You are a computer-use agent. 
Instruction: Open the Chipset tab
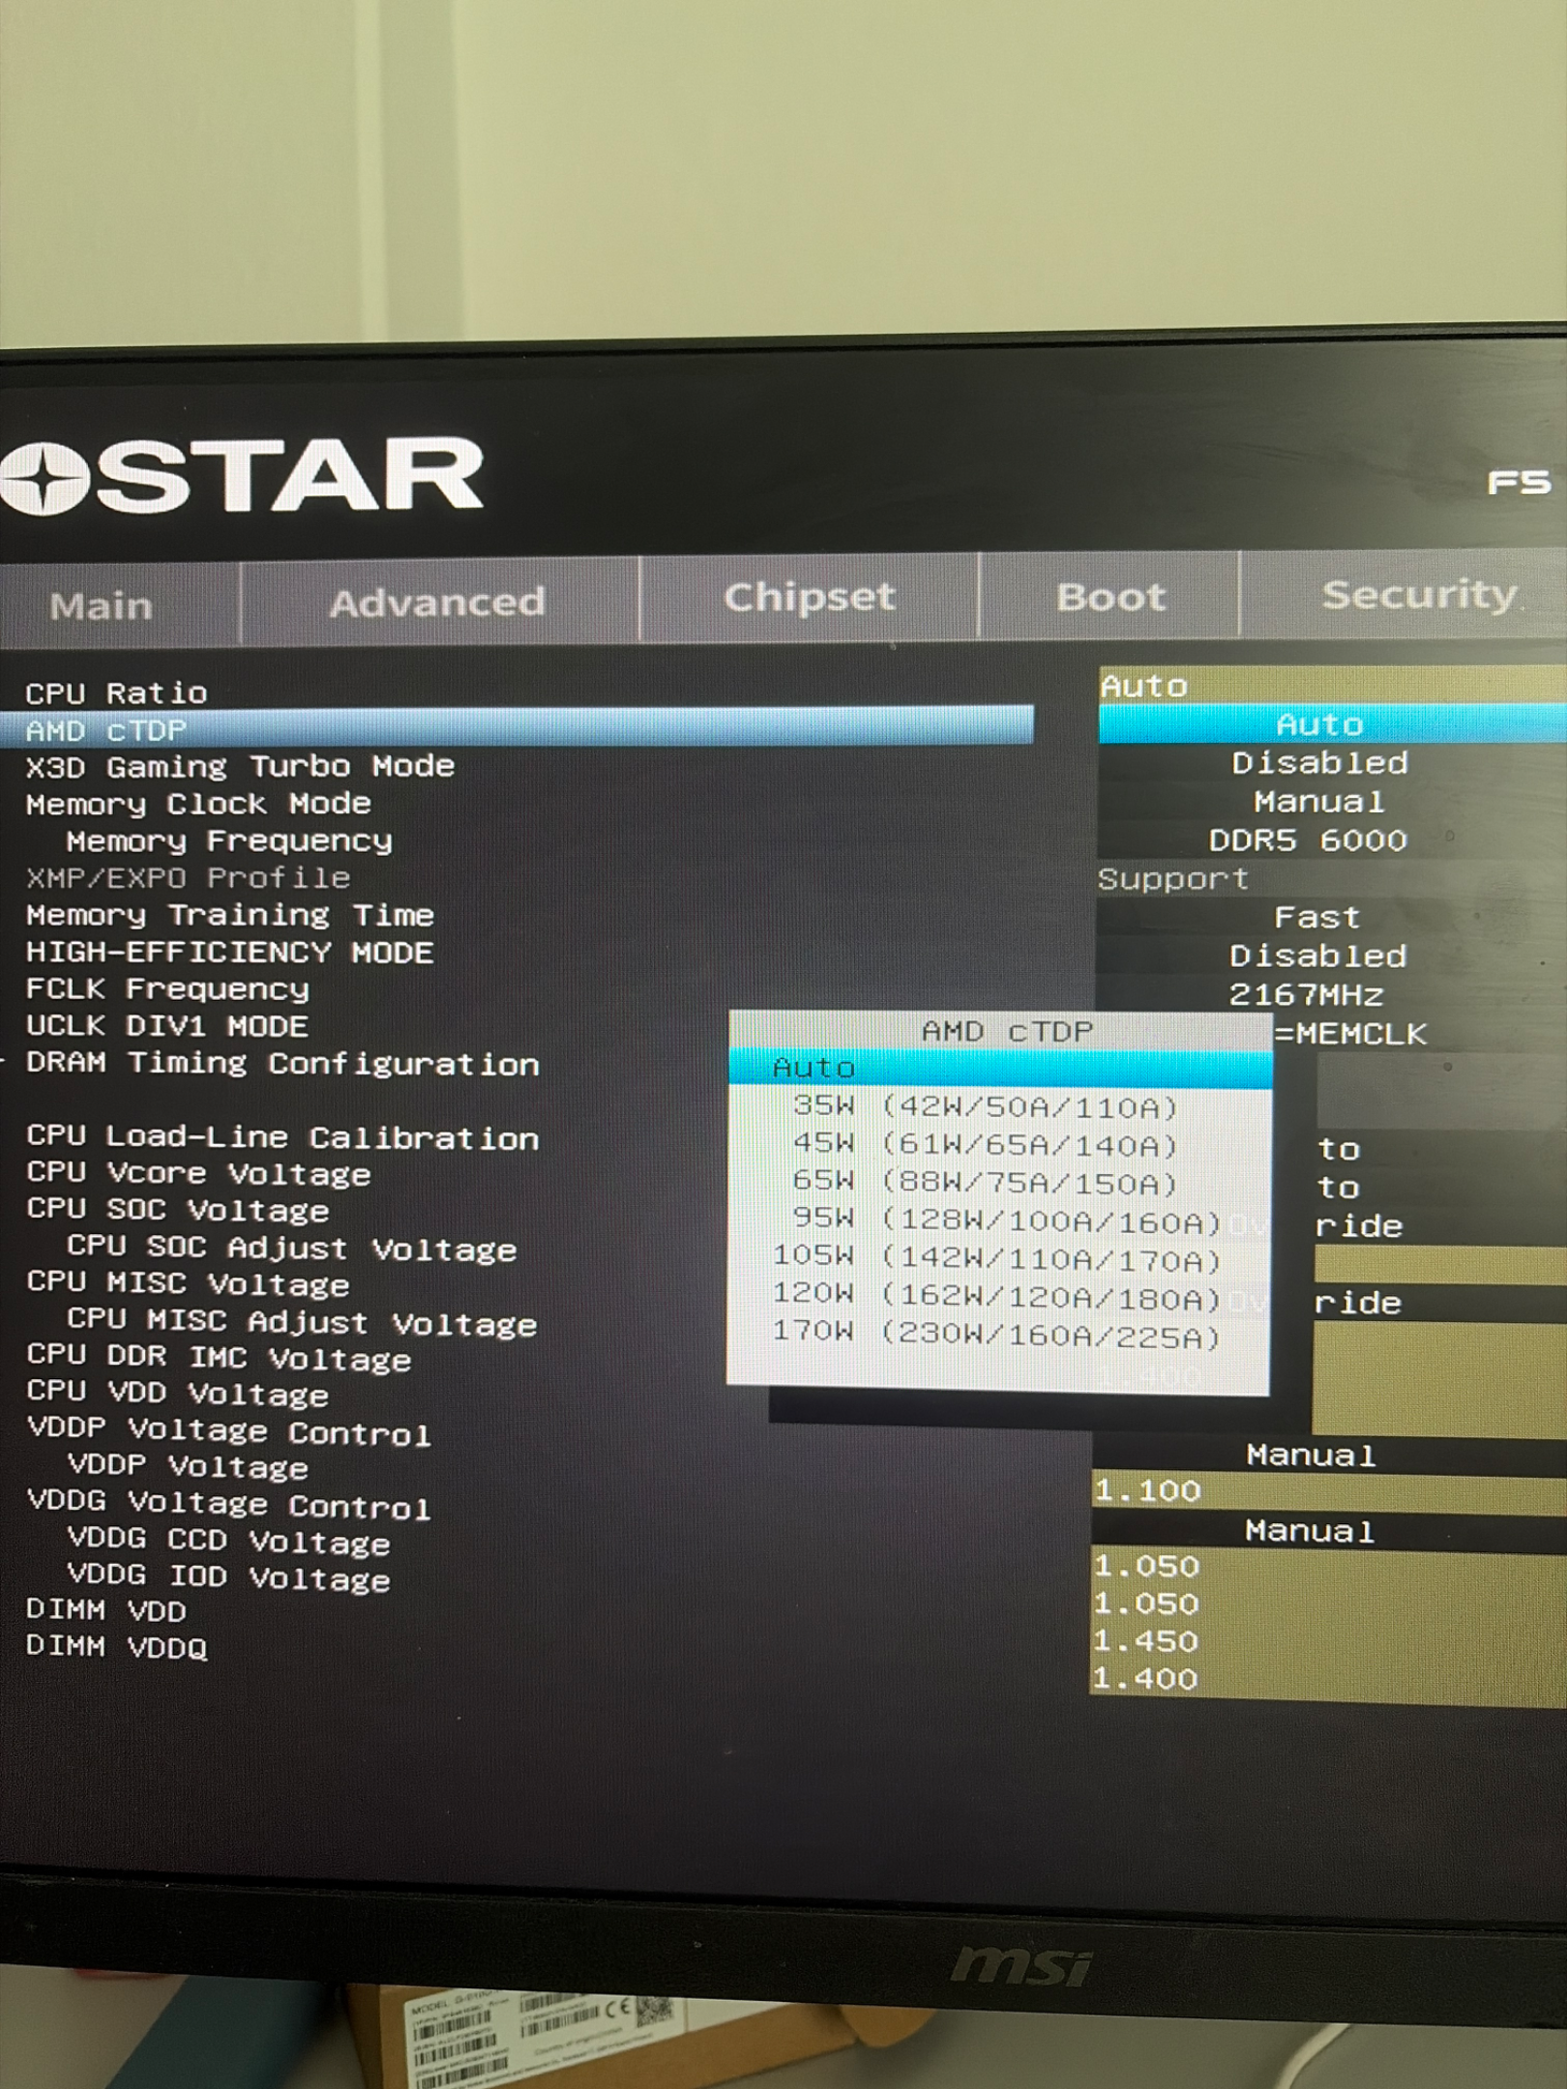coord(809,598)
